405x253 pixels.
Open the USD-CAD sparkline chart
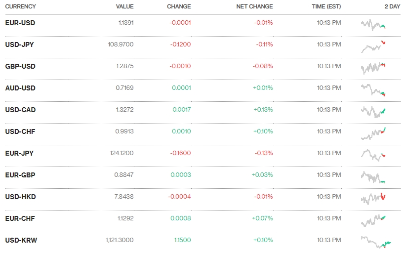pos(373,111)
